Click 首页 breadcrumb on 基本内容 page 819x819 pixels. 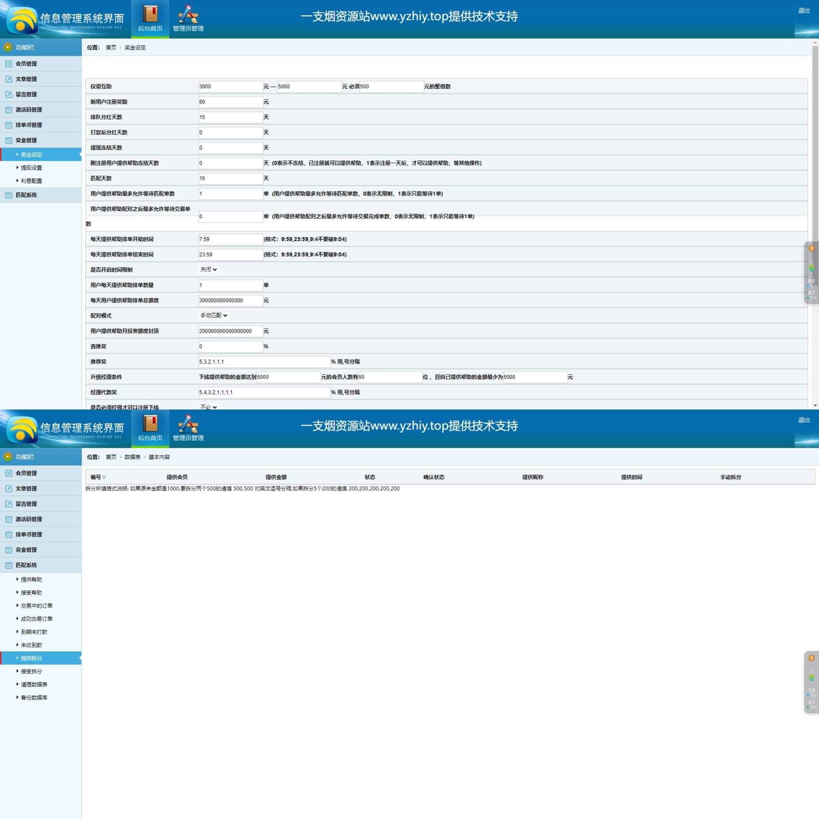click(111, 457)
